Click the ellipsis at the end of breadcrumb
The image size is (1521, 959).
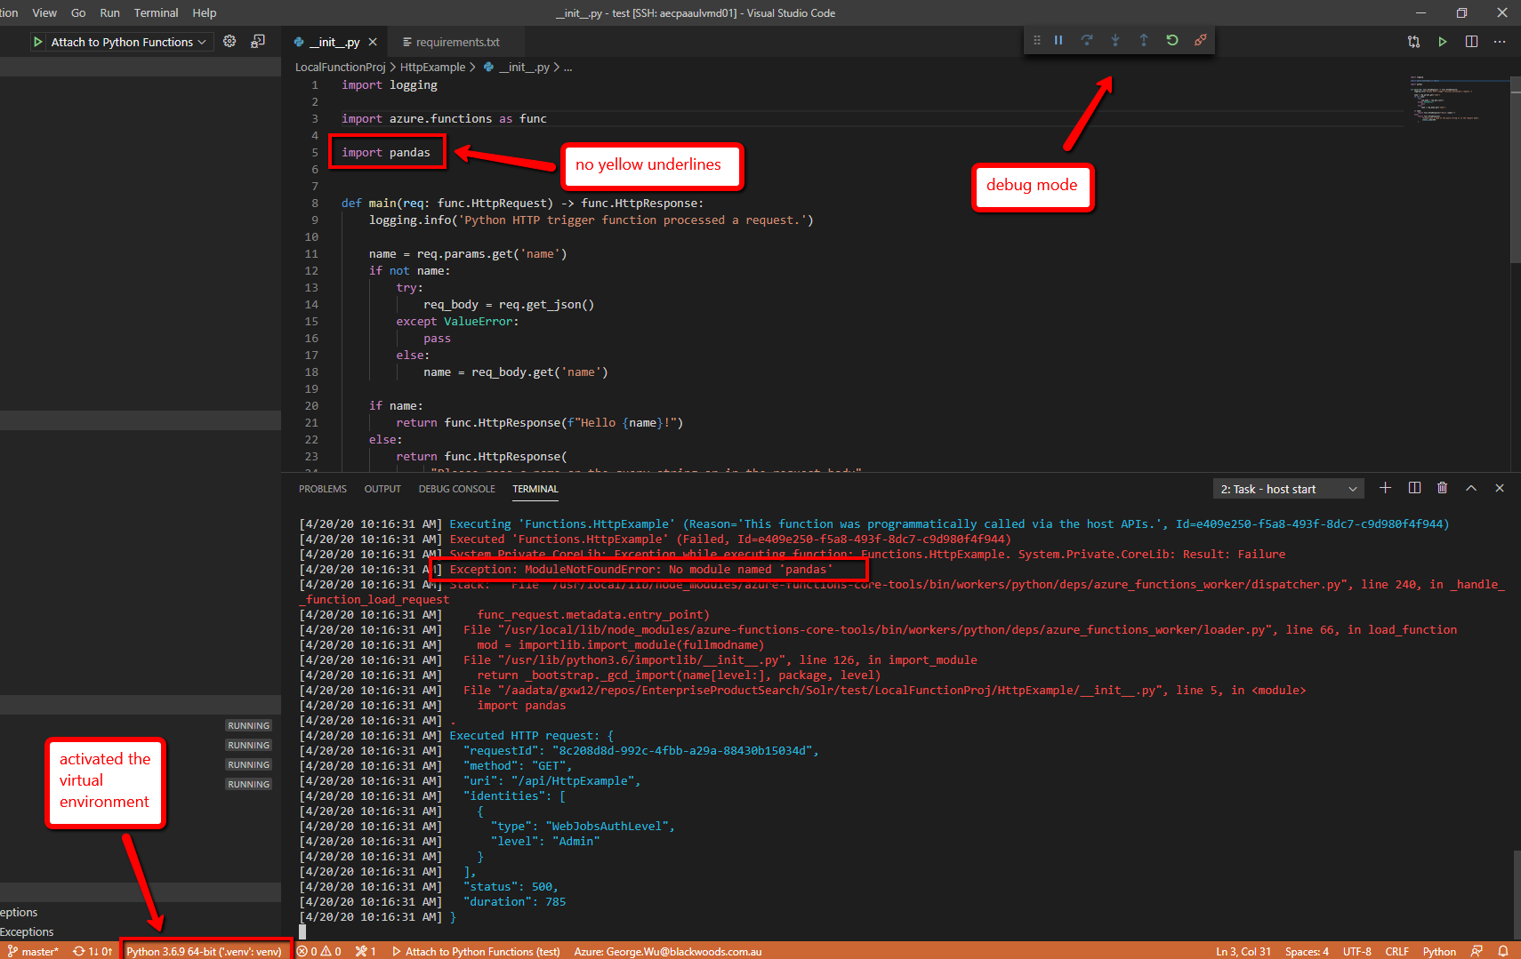pyautogui.click(x=567, y=68)
